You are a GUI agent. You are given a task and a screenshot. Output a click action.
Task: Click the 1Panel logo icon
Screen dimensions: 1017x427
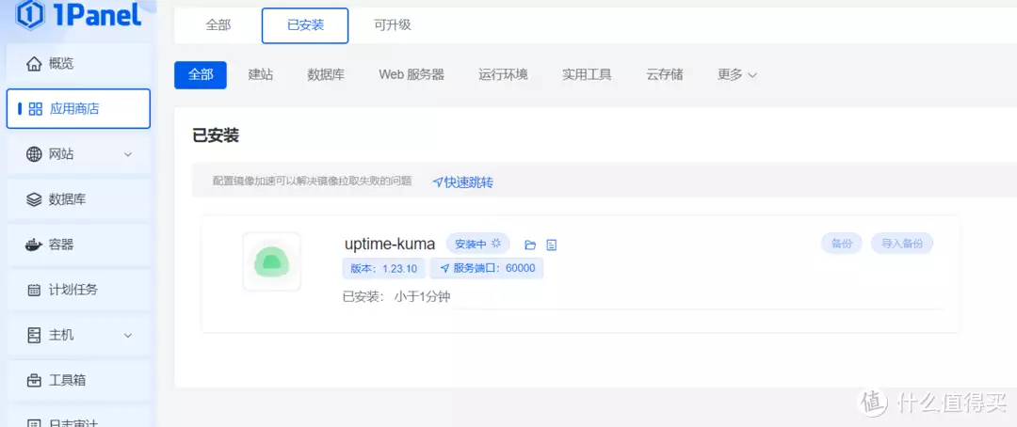pos(30,14)
